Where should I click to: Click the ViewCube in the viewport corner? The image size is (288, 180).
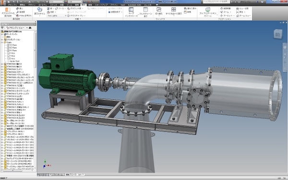coord(278,34)
